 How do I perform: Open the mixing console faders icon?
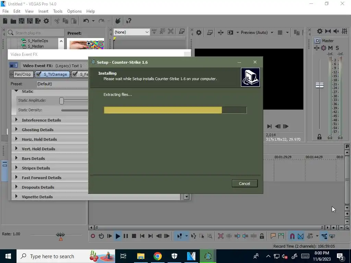point(345,31)
